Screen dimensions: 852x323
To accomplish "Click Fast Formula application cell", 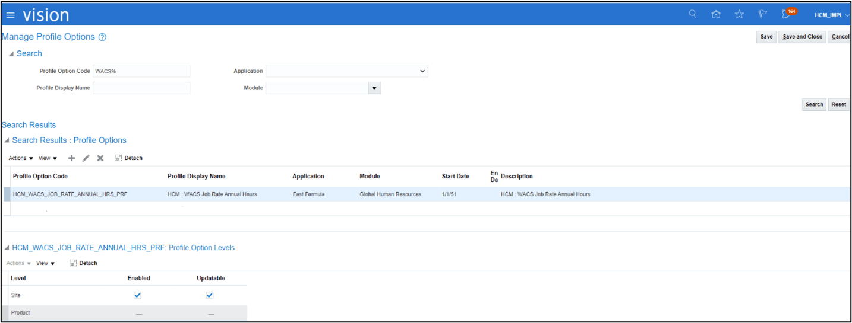I will point(309,194).
